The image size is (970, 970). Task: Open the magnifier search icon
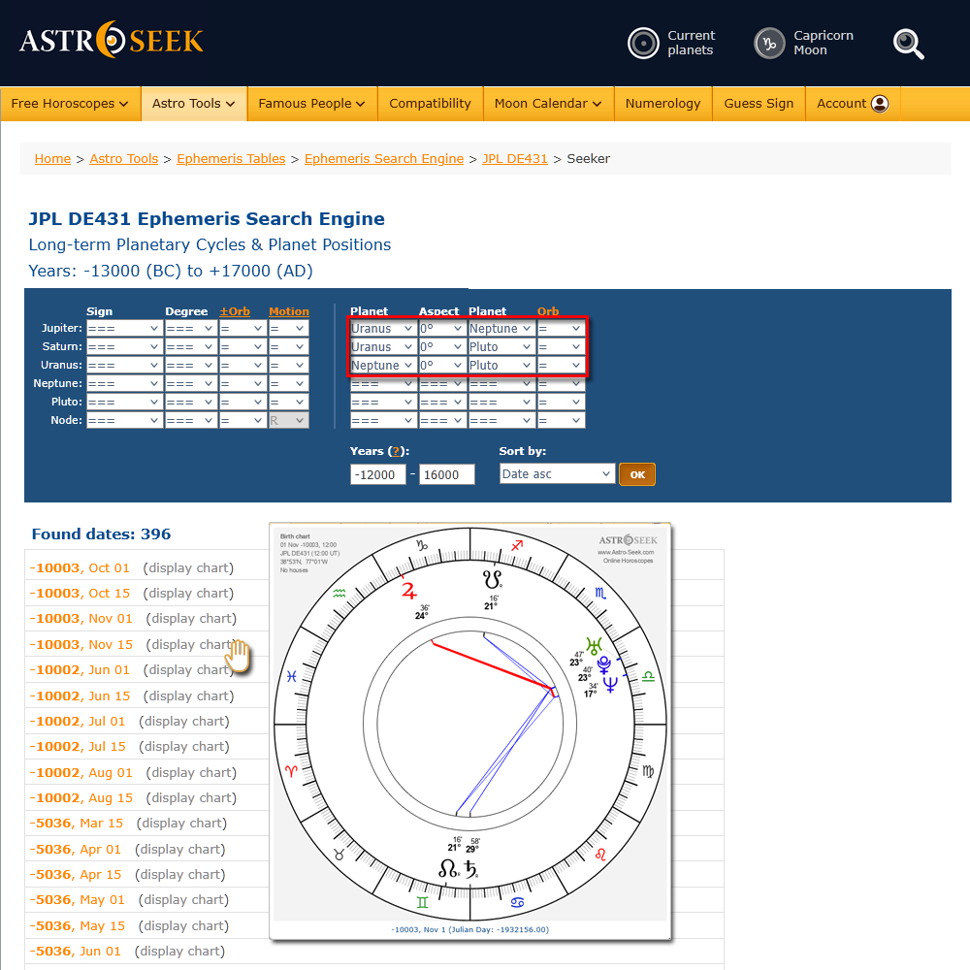(x=908, y=44)
